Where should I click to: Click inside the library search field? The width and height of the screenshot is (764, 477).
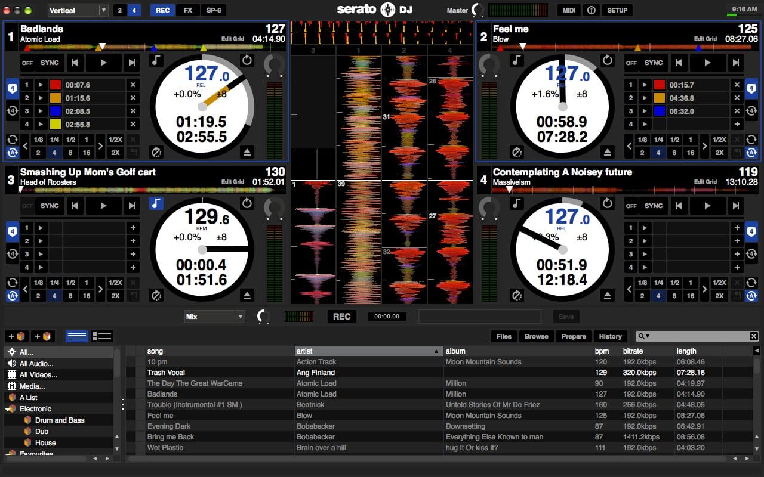[692, 336]
